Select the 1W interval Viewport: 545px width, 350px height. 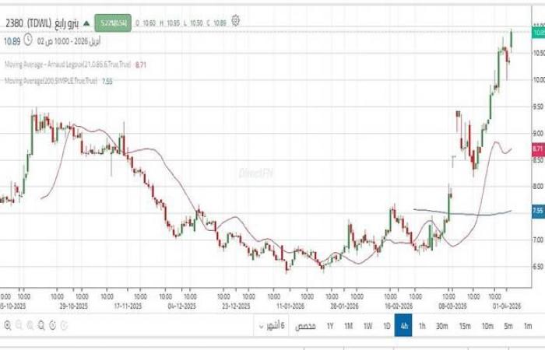(367, 325)
